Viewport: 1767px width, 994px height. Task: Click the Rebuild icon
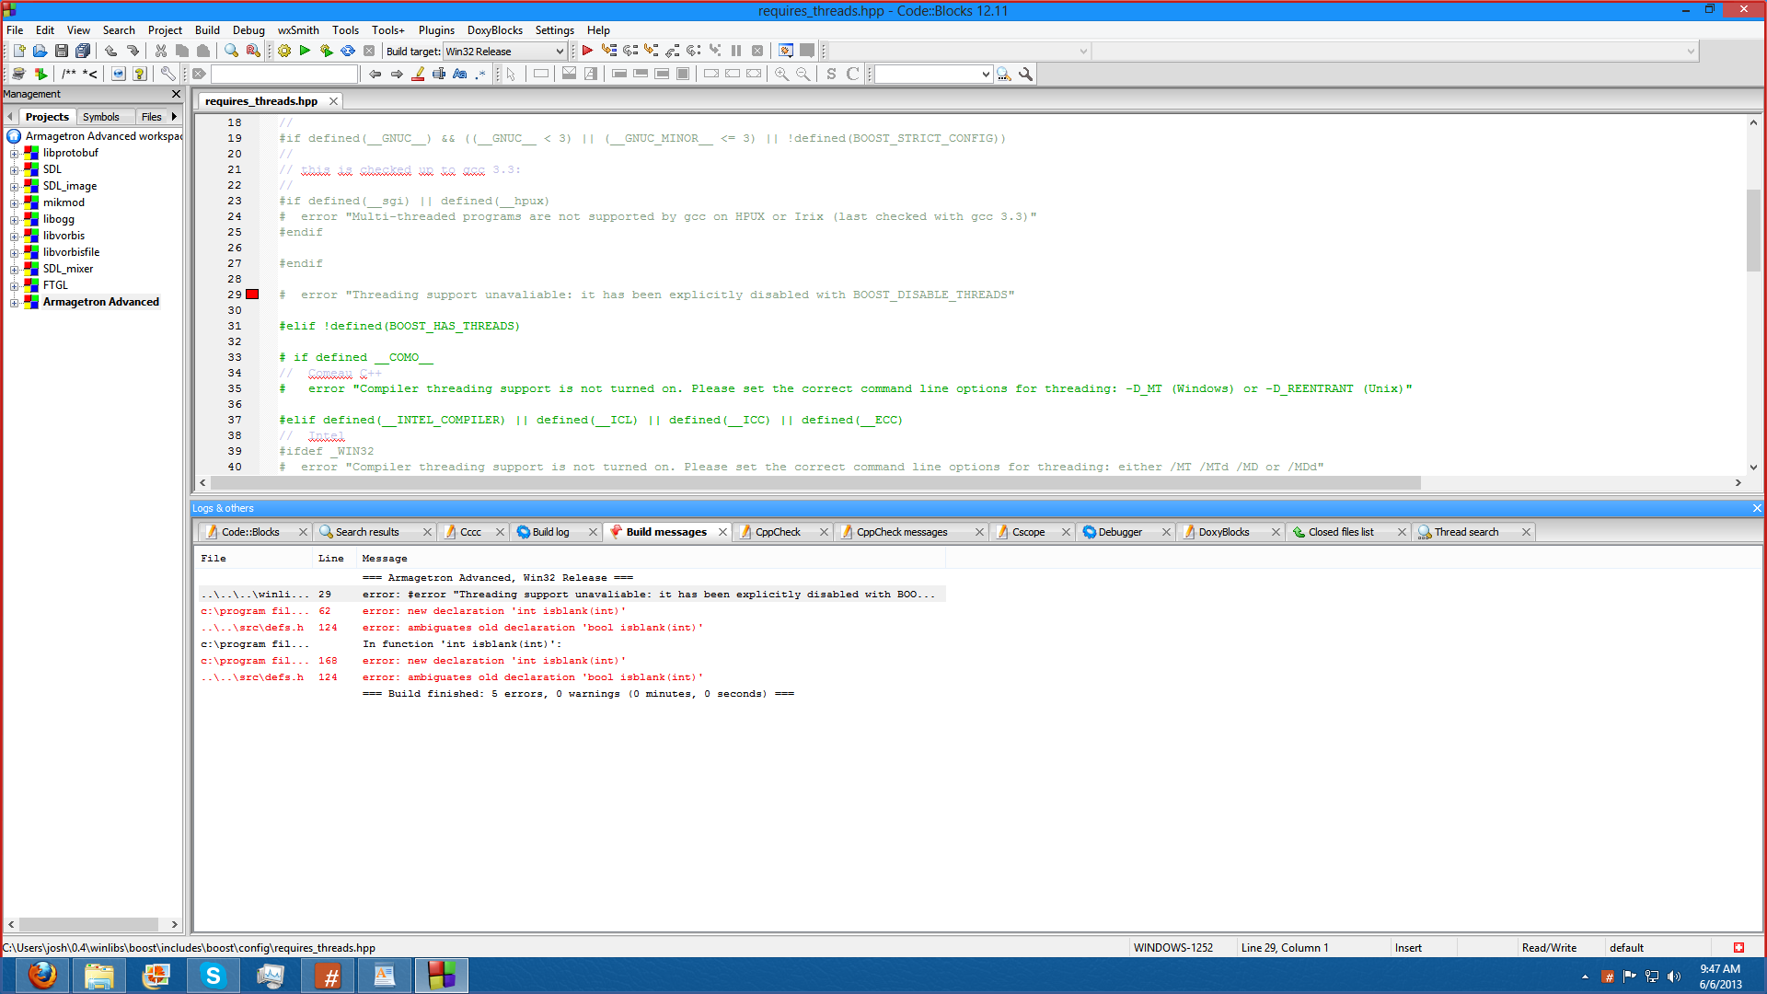point(348,52)
